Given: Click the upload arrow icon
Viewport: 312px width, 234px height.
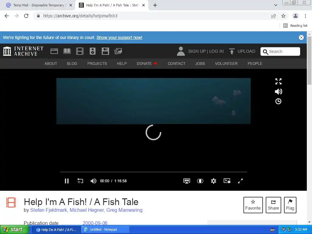Looking at the screenshot, I should click(x=232, y=51).
